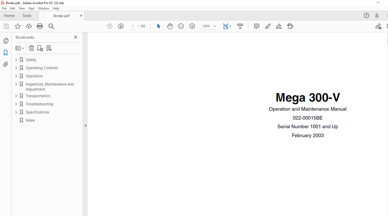388x216 pixels.
Task: Expand the Operating Controls bookmark
Action: pyautogui.click(x=16, y=68)
